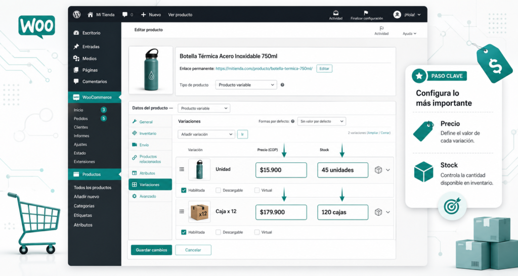
Task: Click the Ir button
Action: [x=242, y=134]
